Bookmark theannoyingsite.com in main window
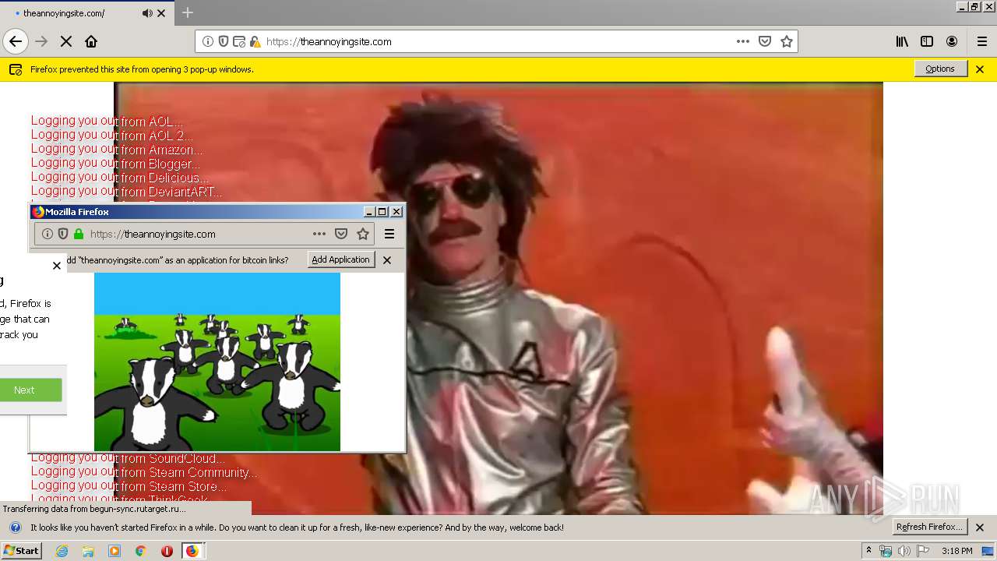This screenshot has width=997, height=561. tap(787, 41)
